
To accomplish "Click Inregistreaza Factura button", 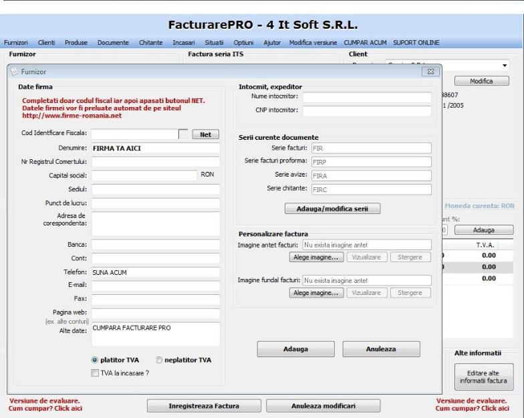I will [x=204, y=406].
